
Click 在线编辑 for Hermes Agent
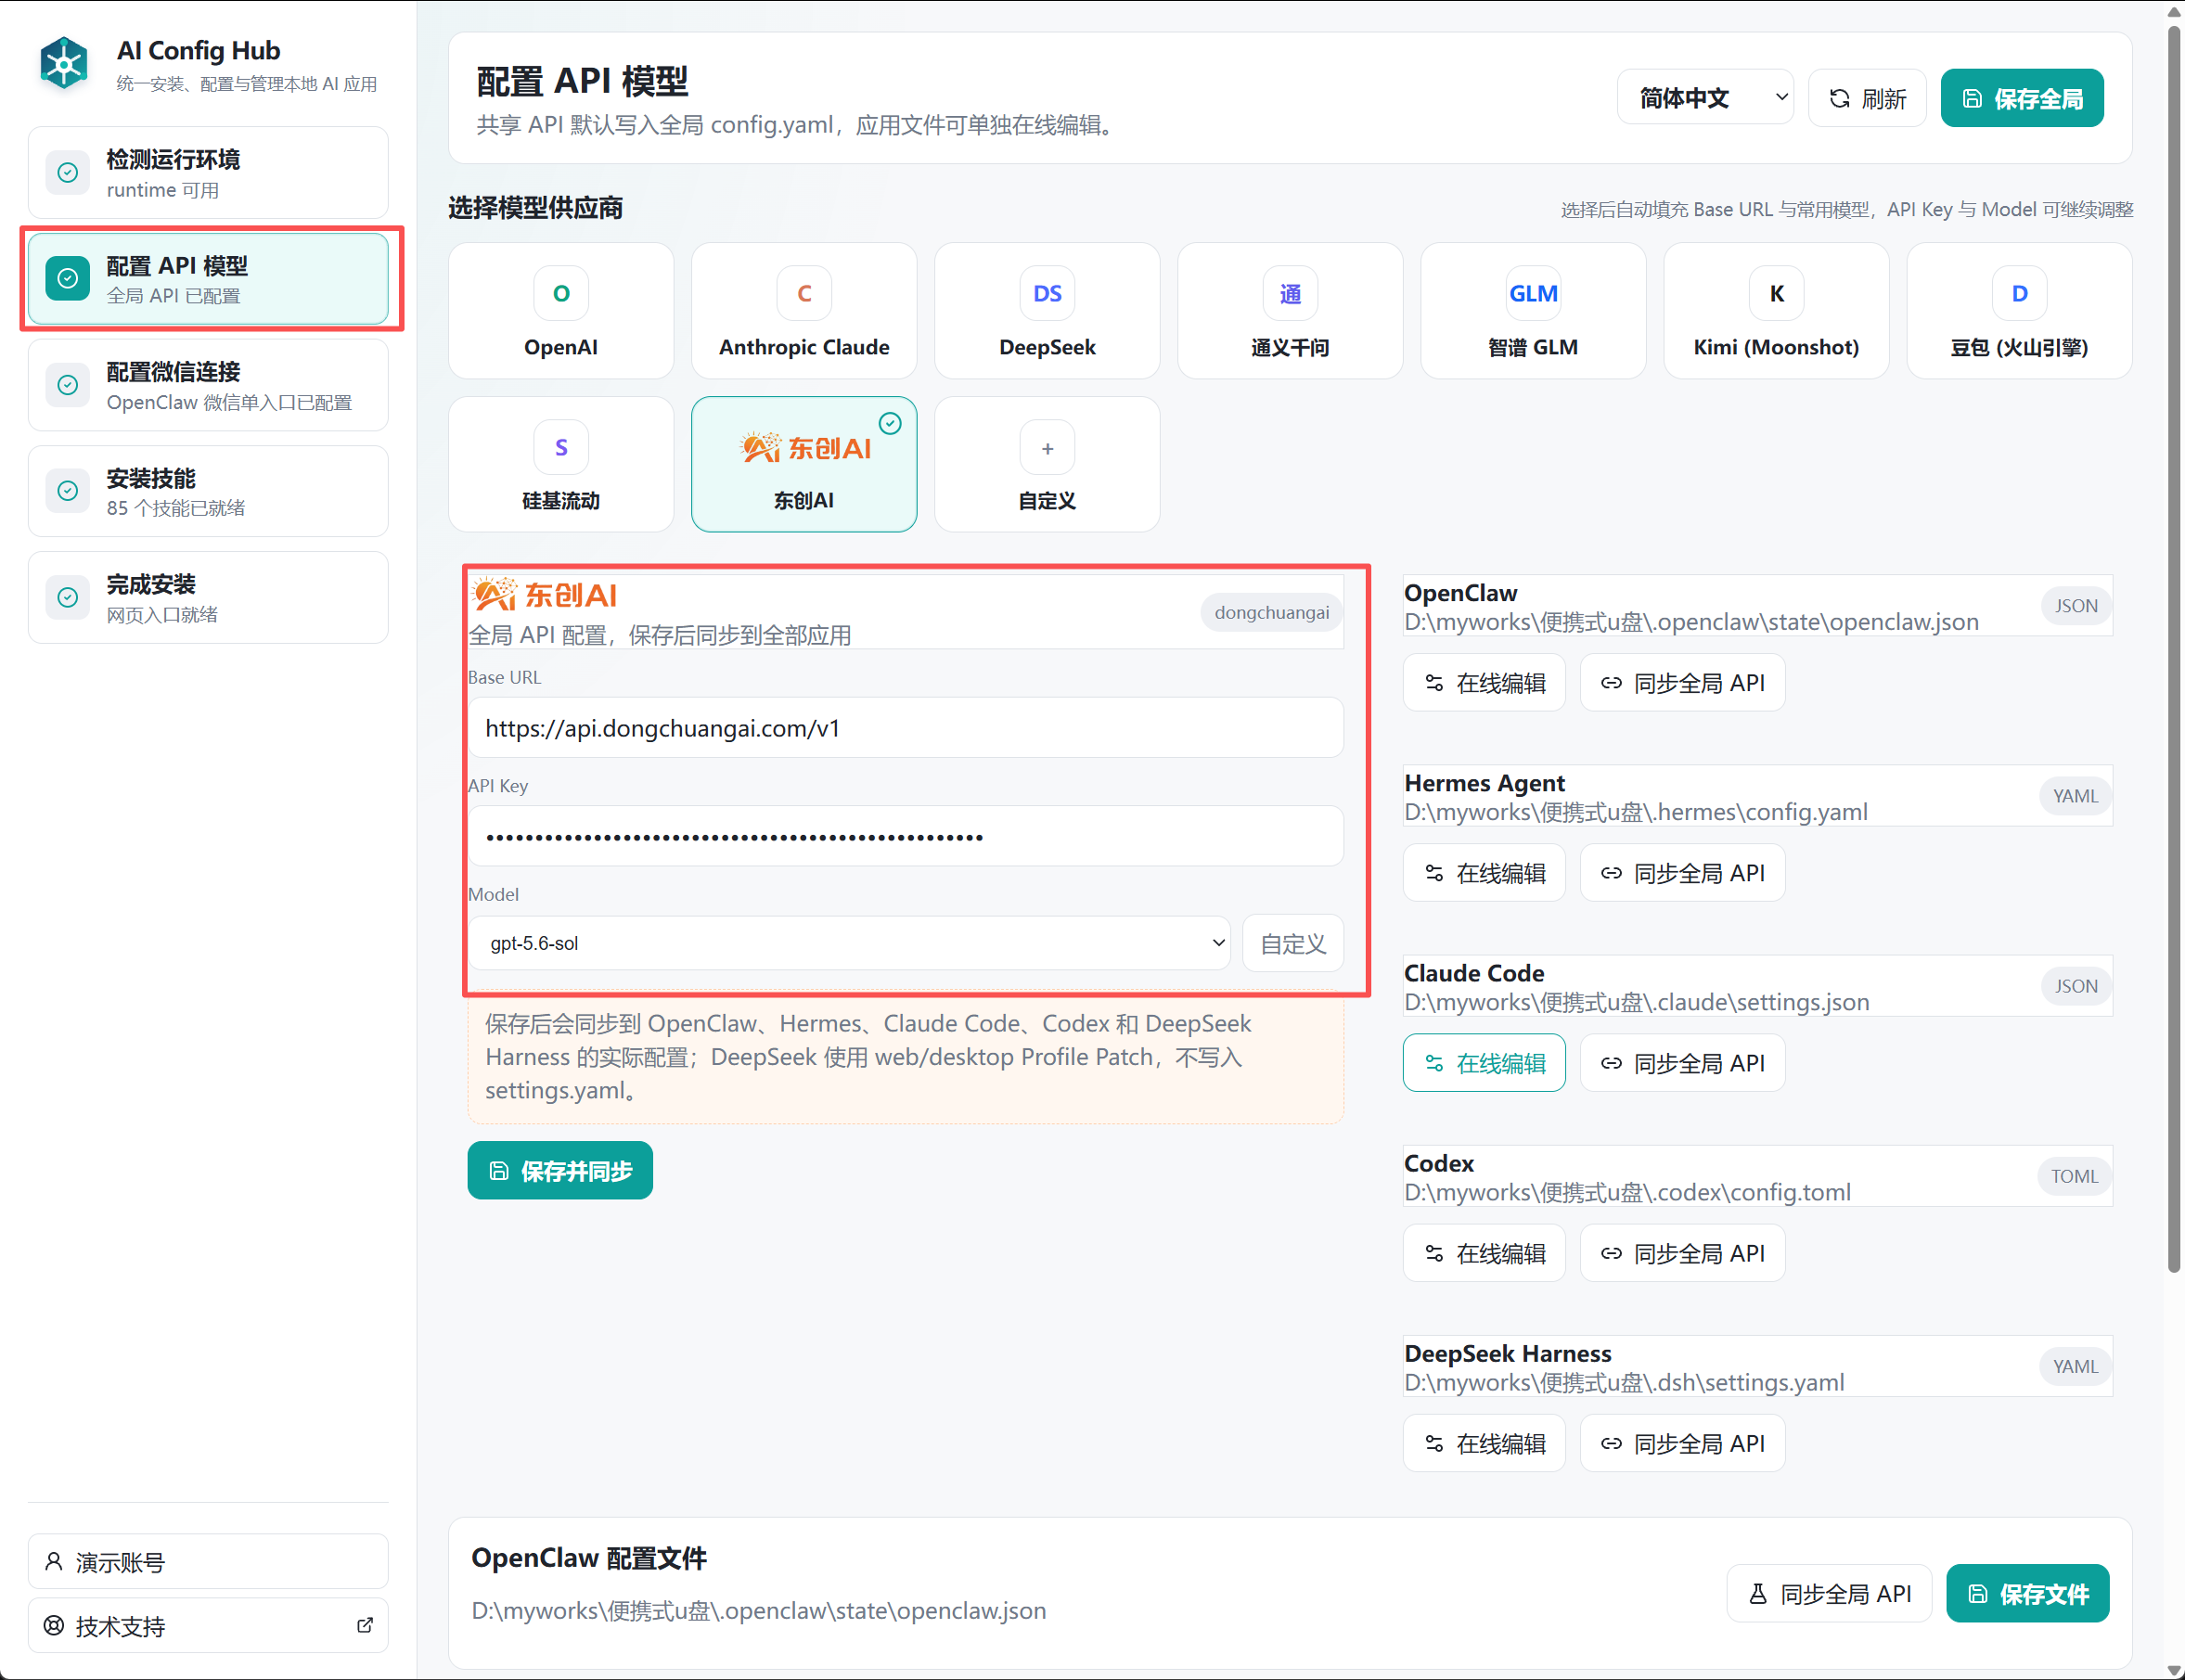click(1484, 873)
